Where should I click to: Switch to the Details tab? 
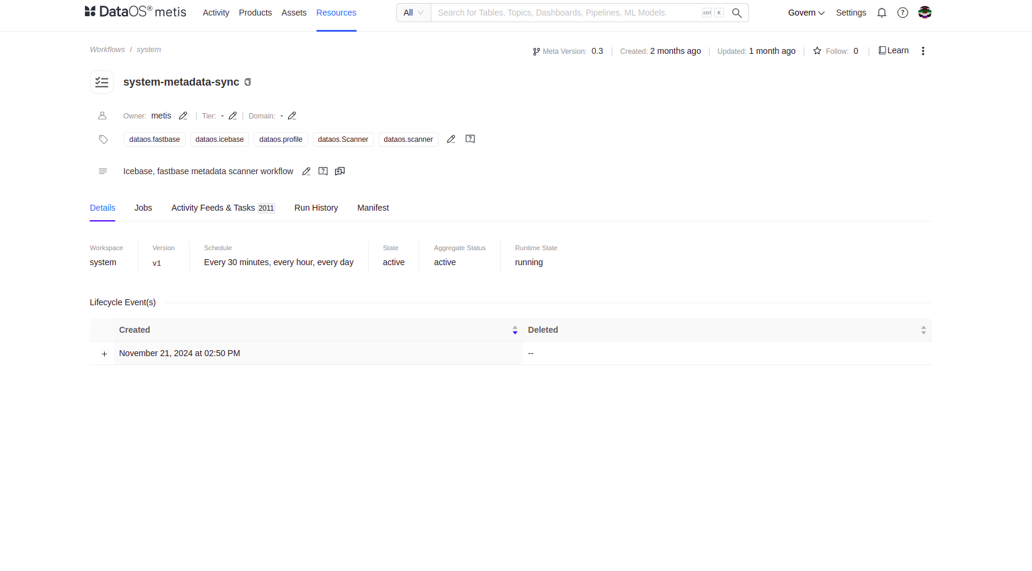pyautogui.click(x=102, y=208)
